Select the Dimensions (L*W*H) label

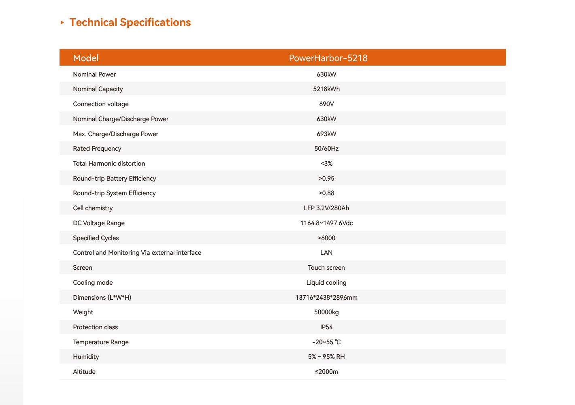[x=102, y=298]
